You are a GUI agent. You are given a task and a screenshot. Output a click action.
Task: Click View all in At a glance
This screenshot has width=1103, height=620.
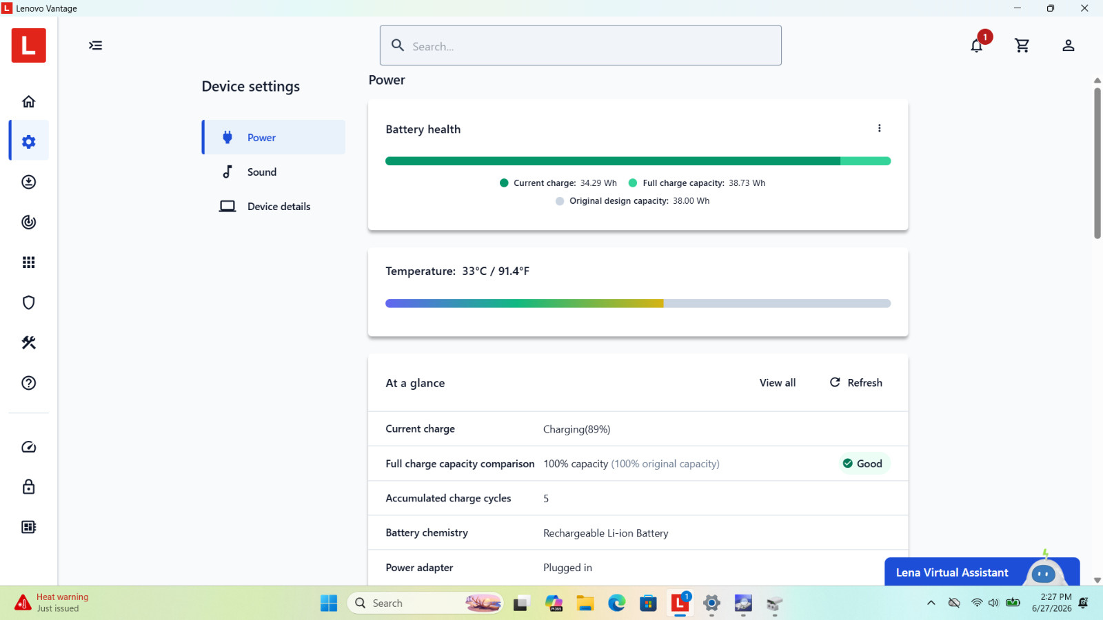(x=778, y=383)
